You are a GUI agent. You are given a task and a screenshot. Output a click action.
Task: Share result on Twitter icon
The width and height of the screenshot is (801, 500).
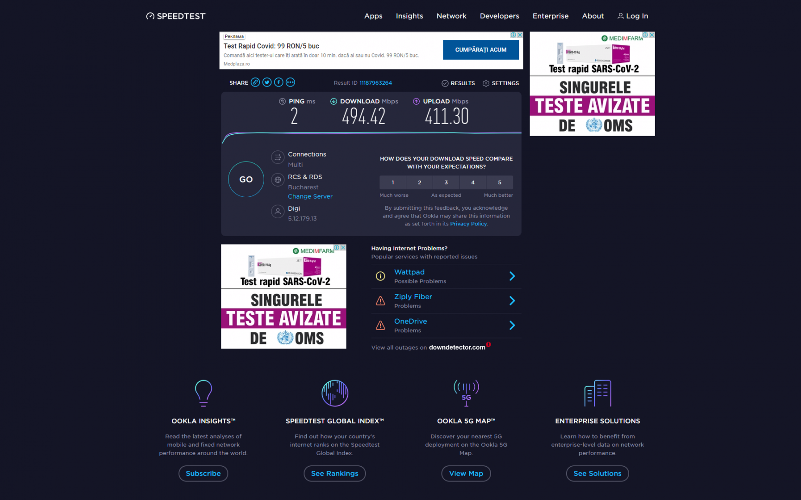(x=267, y=82)
